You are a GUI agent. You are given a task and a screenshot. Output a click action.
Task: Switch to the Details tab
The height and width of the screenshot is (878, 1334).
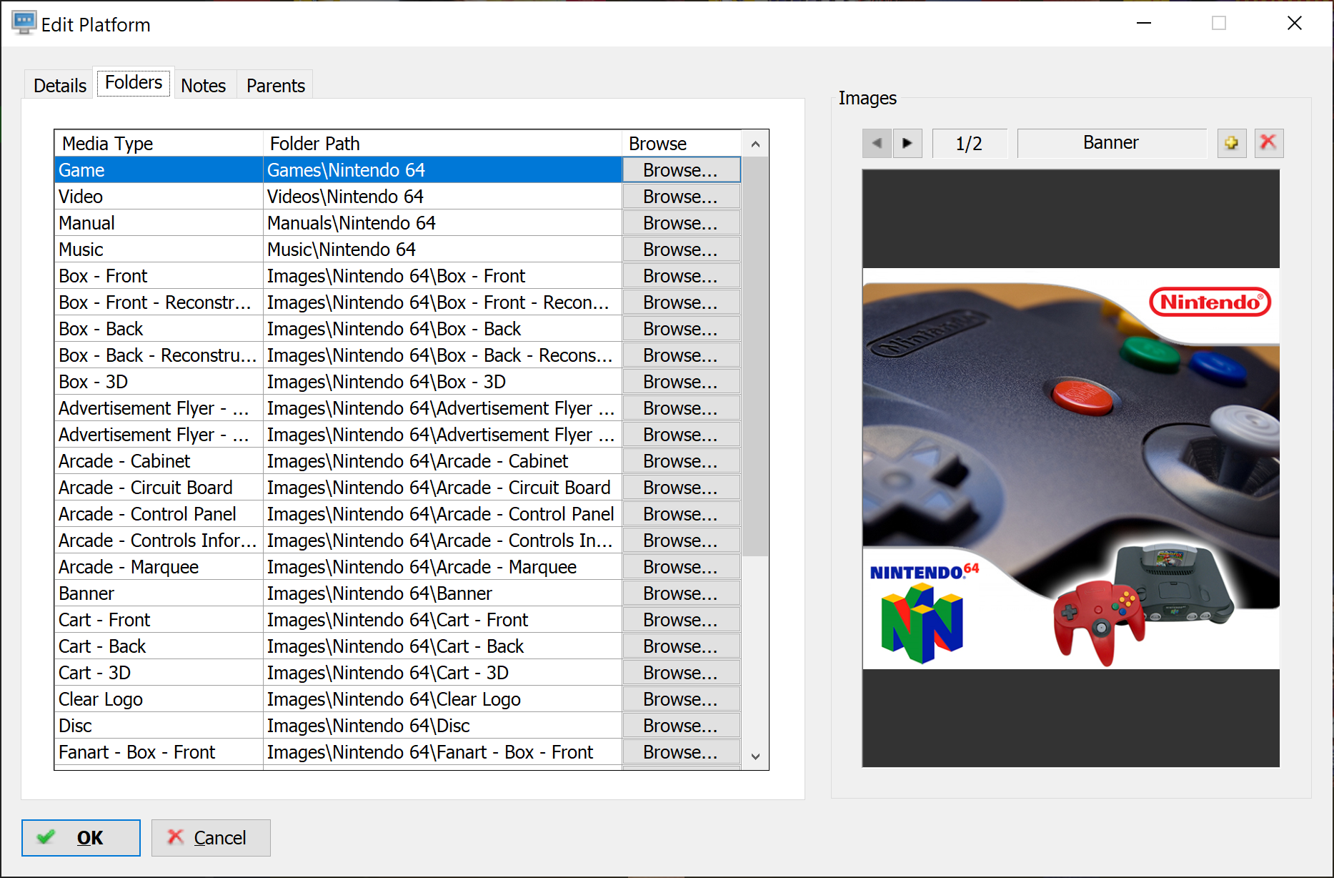pos(60,86)
